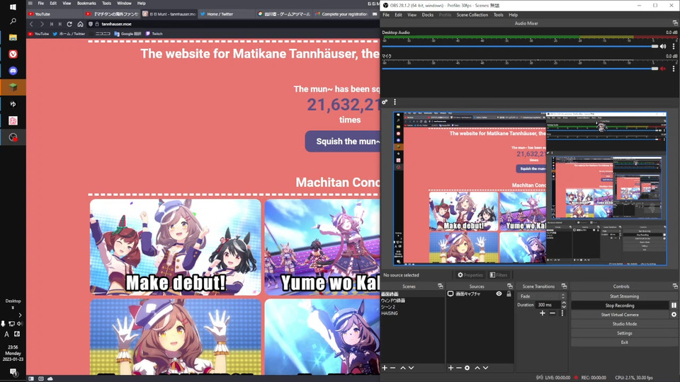Open OBS Studio taskbar icon
Viewport: 680px width, 382px height.
click(x=13, y=137)
